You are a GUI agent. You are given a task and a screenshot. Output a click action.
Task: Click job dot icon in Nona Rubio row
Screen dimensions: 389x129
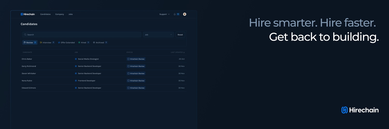click(x=76, y=81)
